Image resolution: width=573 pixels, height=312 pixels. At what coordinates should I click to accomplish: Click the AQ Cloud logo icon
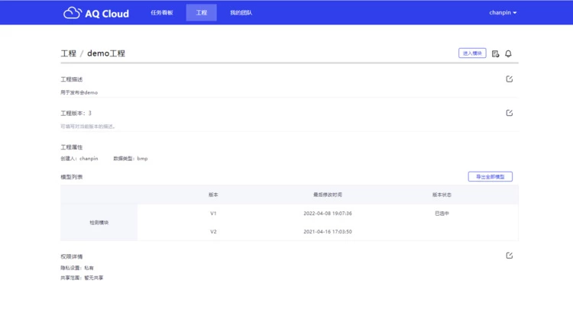72,13
